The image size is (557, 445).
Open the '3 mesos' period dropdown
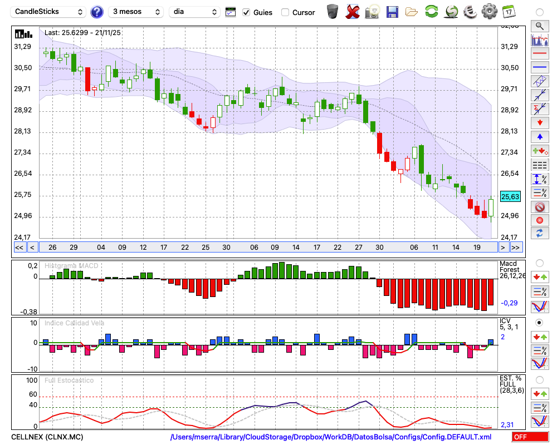(136, 12)
